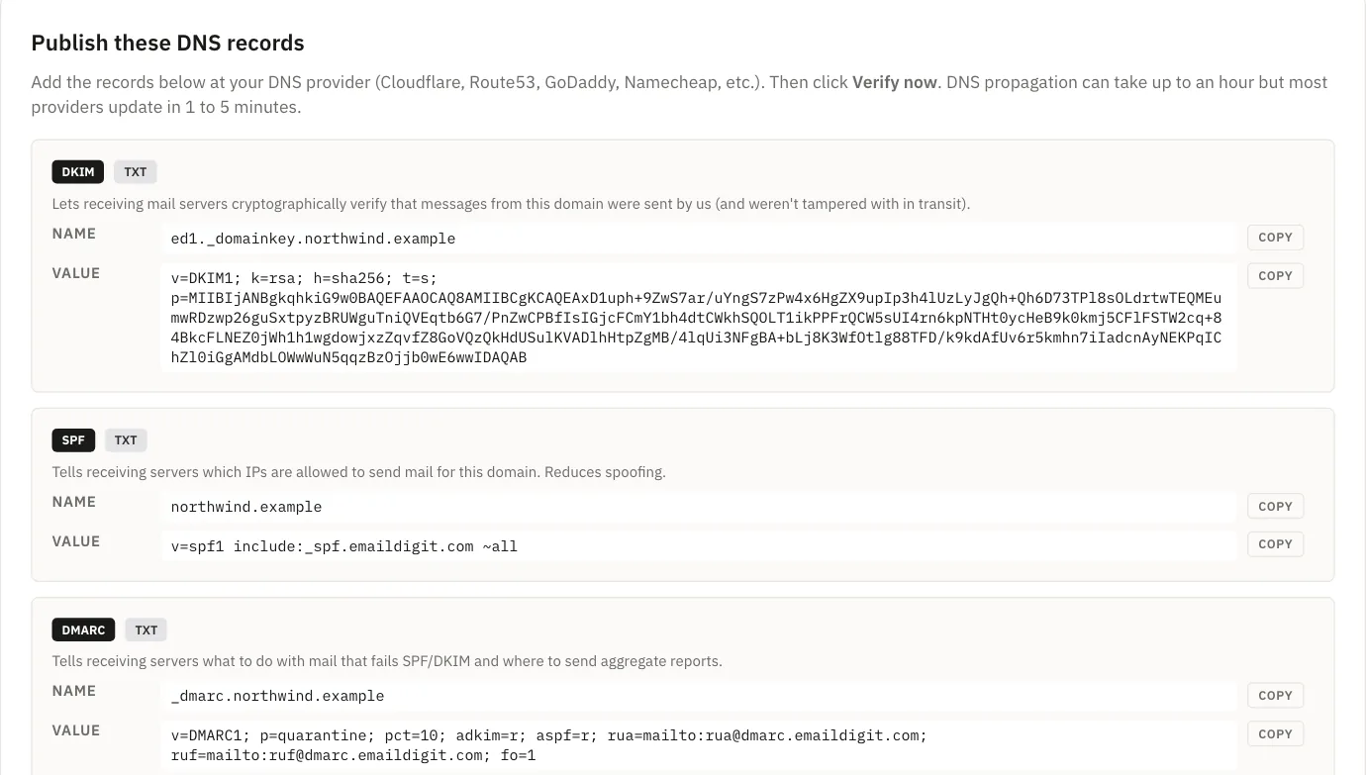
Task: Click the v=spf1 include value field
Action: tap(699, 545)
